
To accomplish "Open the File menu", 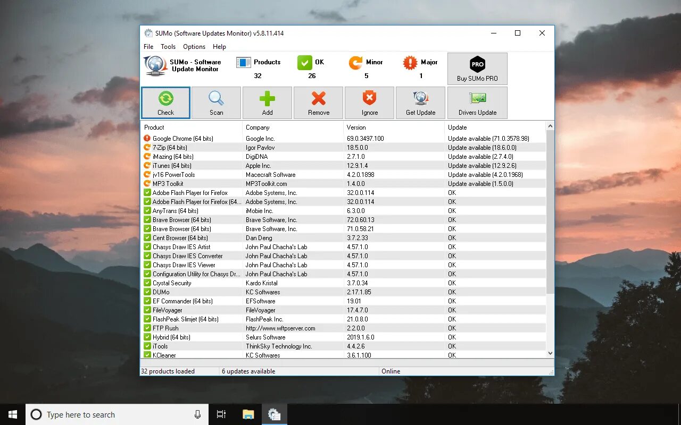I will (148, 47).
